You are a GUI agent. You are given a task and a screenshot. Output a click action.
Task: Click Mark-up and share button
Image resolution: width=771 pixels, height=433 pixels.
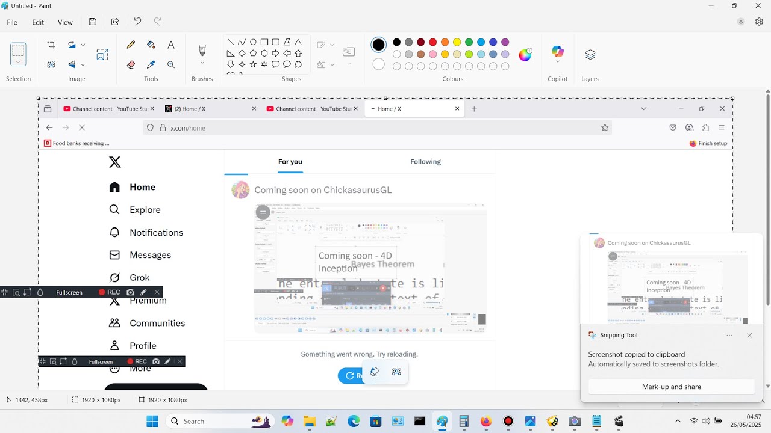point(671,387)
